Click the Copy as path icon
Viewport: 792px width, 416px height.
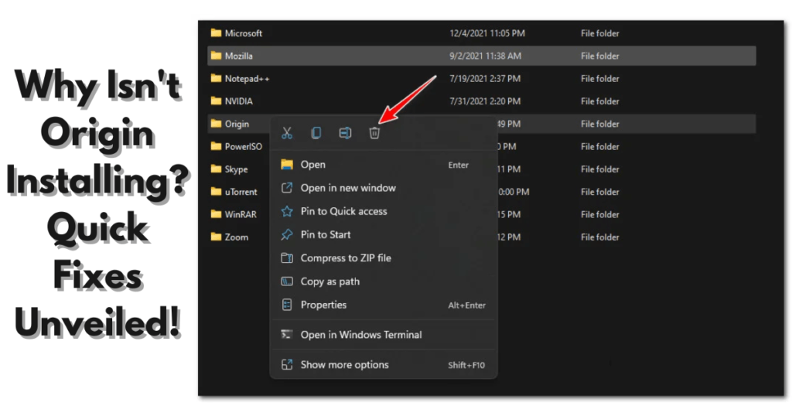pyautogui.click(x=287, y=281)
